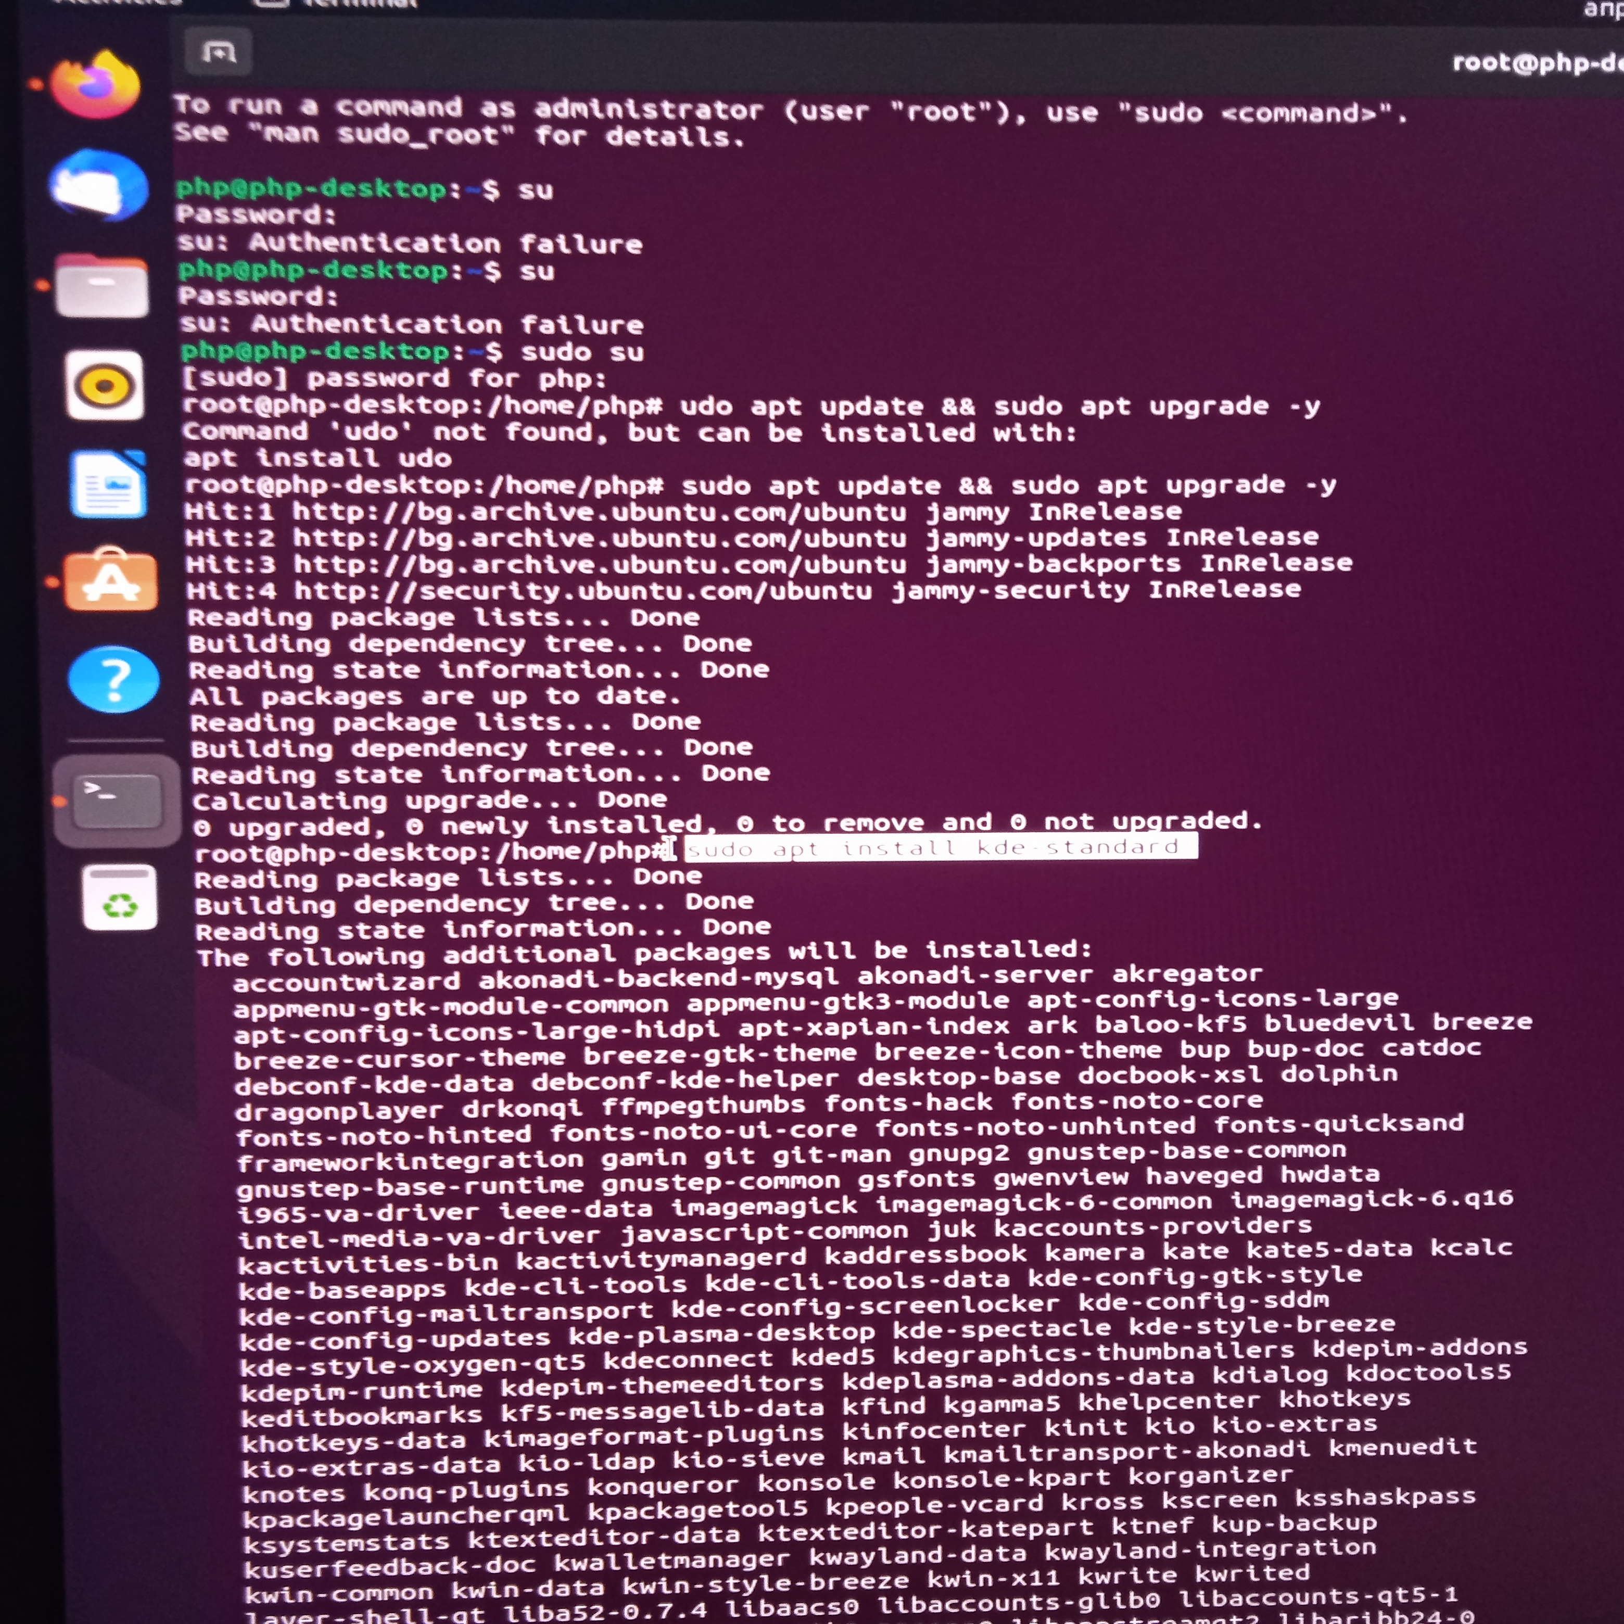Open LibreOffice Writer from the dock
The width and height of the screenshot is (1624, 1624).
pyautogui.click(x=108, y=485)
